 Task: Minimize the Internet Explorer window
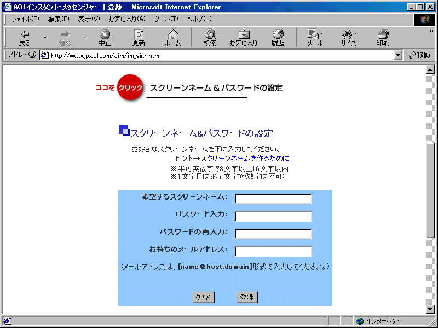411,7
